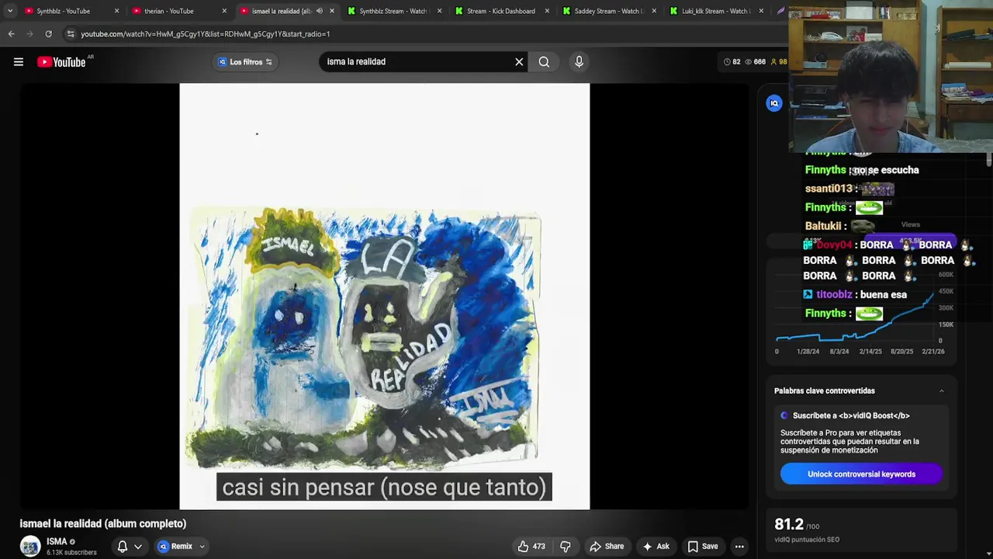Click the magnifier search button
Image resolution: width=993 pixels, height=559 pixels.
544,62
